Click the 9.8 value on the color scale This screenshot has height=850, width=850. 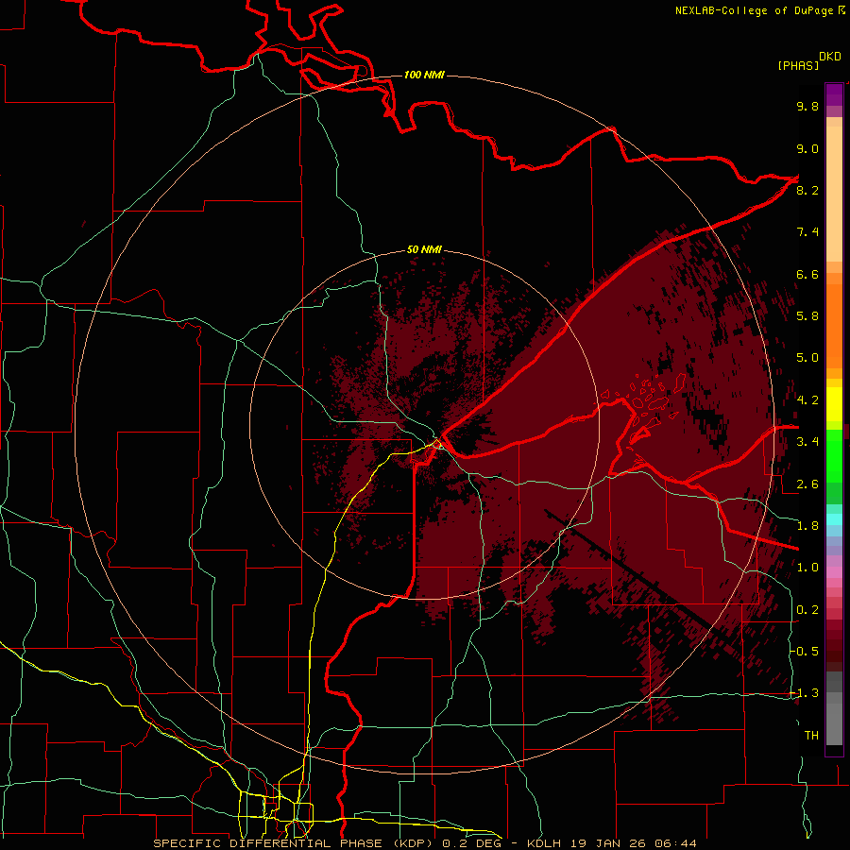pyautogui.click(x=807, y=107)
